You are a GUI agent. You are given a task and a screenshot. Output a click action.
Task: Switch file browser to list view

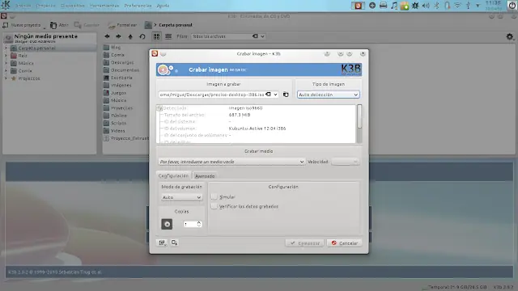pyautogui.click(x=168, y=36)
